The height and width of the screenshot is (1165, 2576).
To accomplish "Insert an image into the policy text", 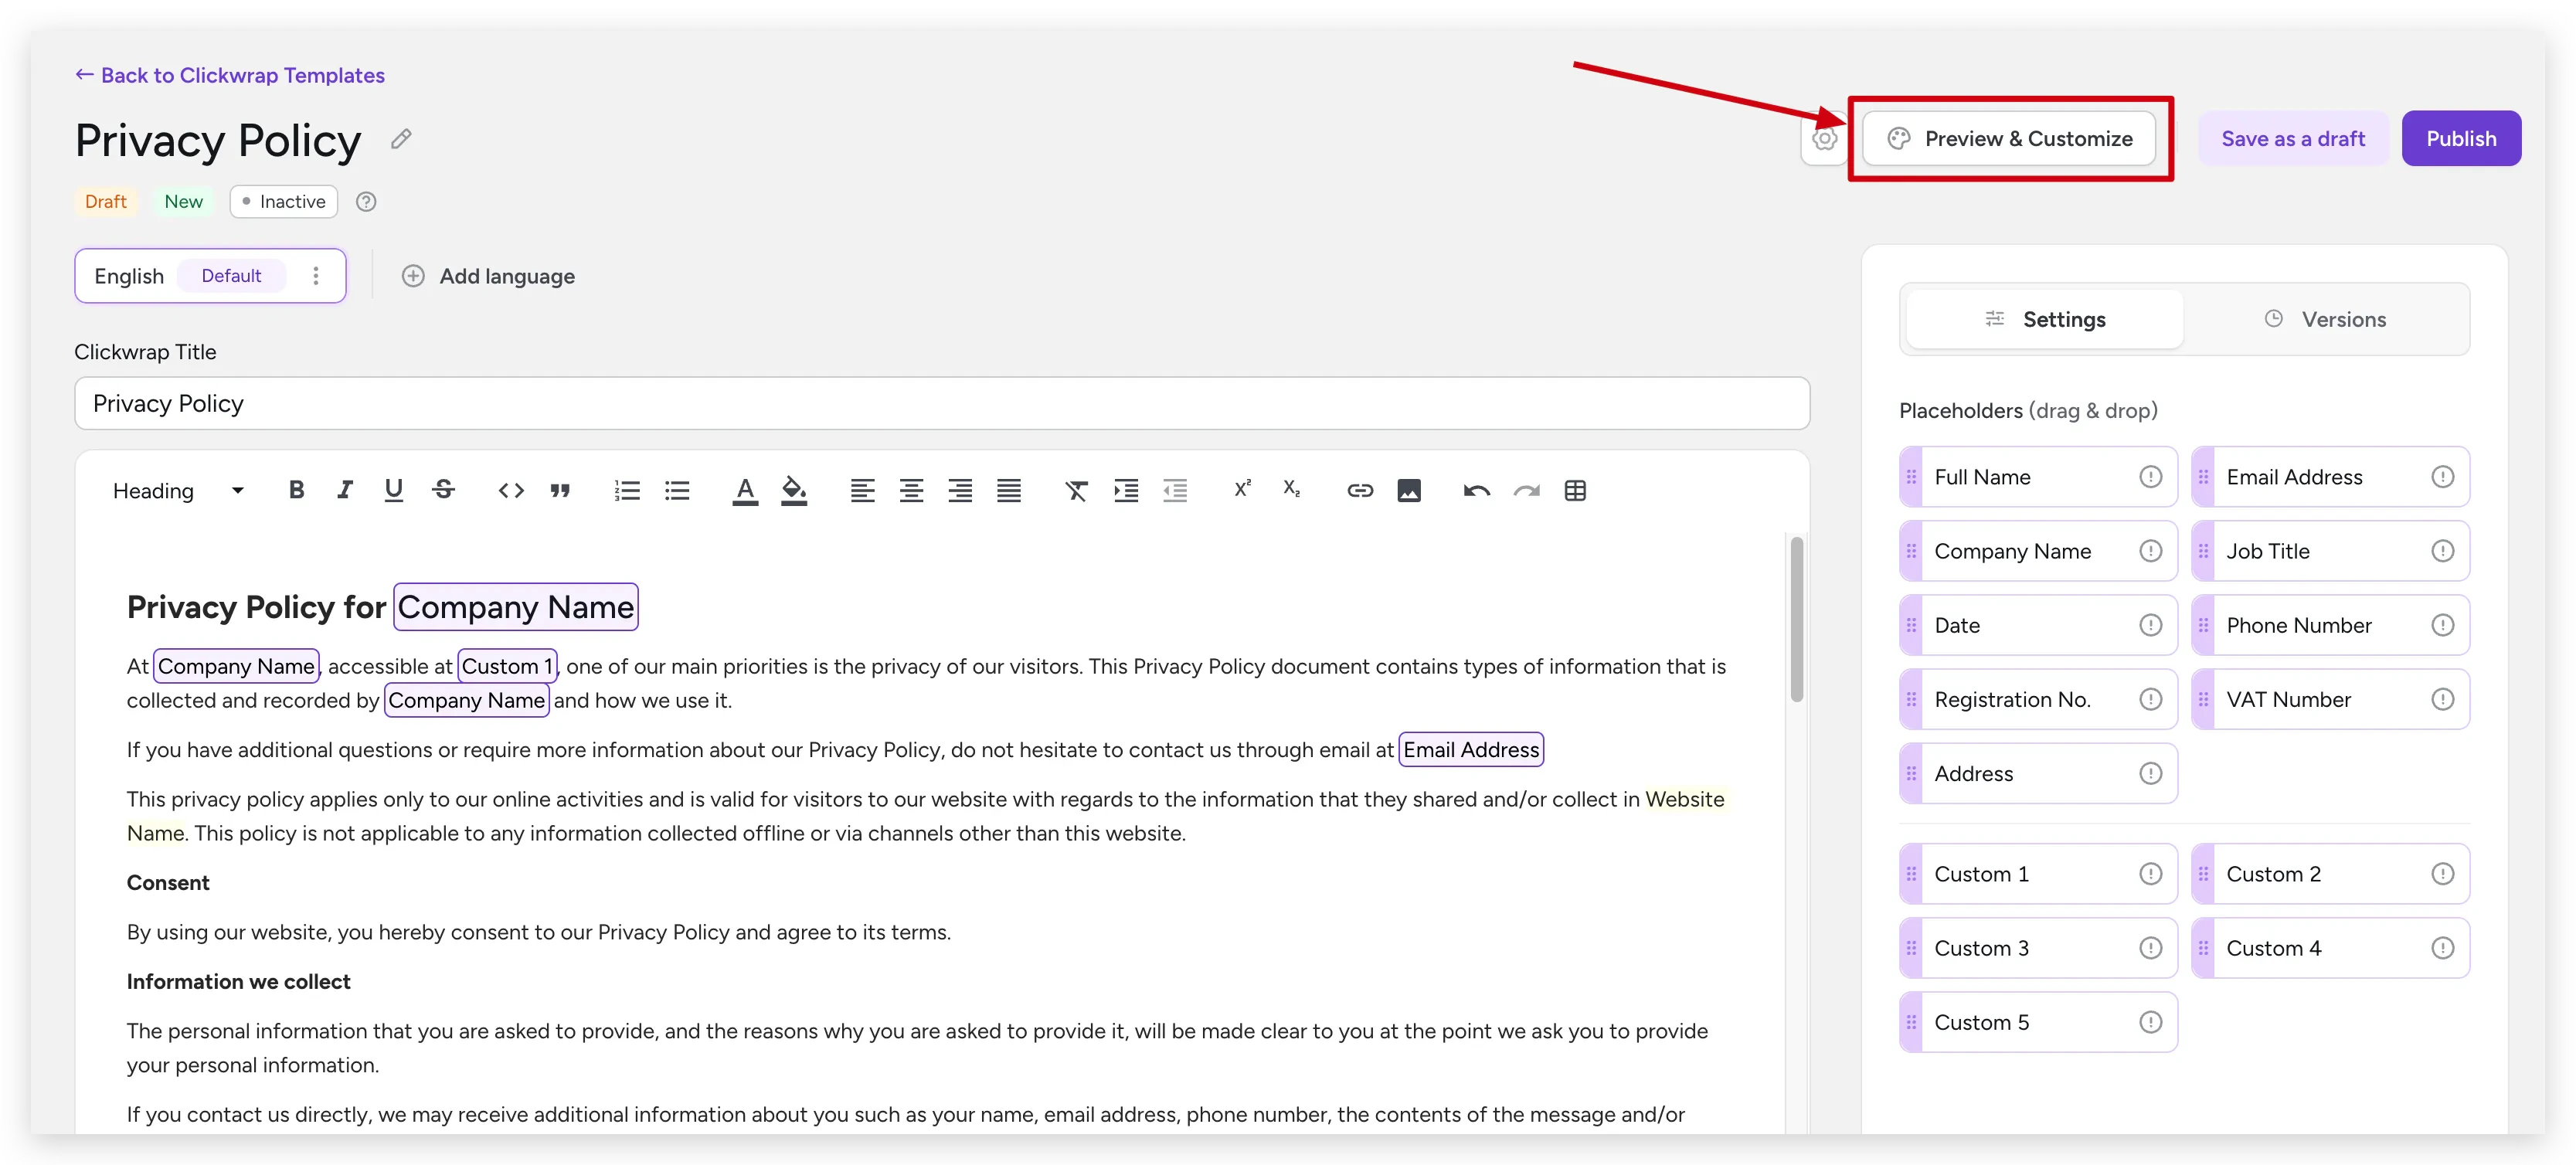I will (1409, 490).
